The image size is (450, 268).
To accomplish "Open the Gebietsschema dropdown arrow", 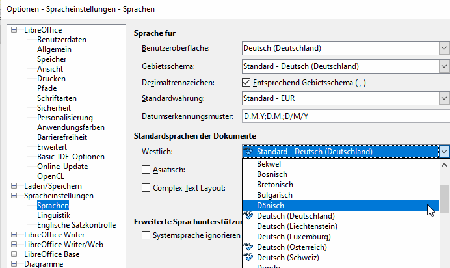I will (443, 66).
